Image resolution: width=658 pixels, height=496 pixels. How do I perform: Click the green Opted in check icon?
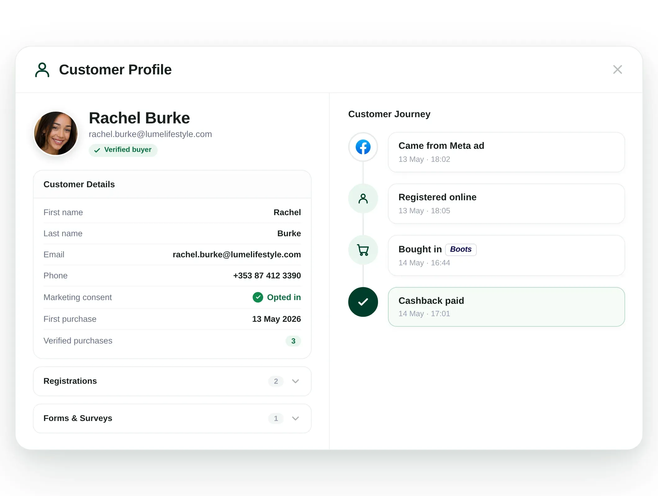pyautogui.click(x=258, y=297)
